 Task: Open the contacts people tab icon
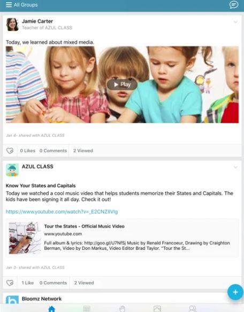pyautogui.click(x=193, y=309)
